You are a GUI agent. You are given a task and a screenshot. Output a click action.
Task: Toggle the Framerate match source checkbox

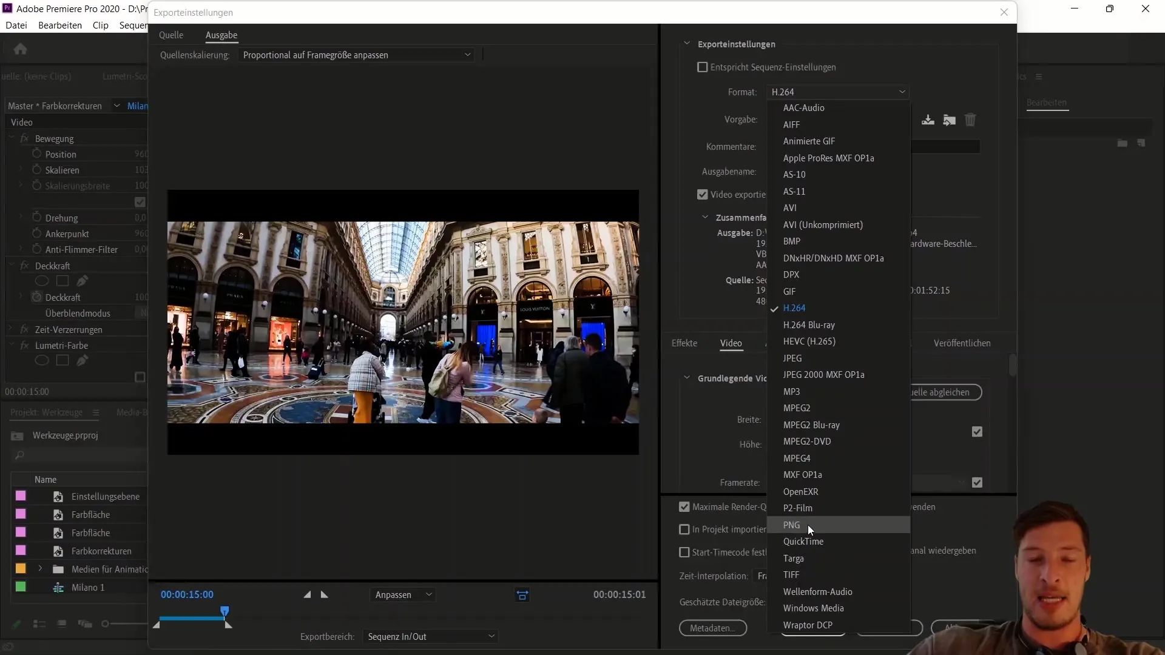tap(977, 483)
